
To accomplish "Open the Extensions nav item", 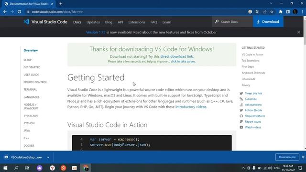I will (x=137, y=22).
